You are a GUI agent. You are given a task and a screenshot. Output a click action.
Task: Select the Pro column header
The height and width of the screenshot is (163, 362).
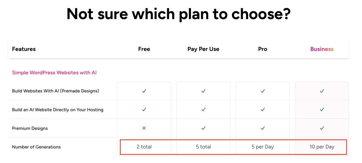tap(263, 49)
